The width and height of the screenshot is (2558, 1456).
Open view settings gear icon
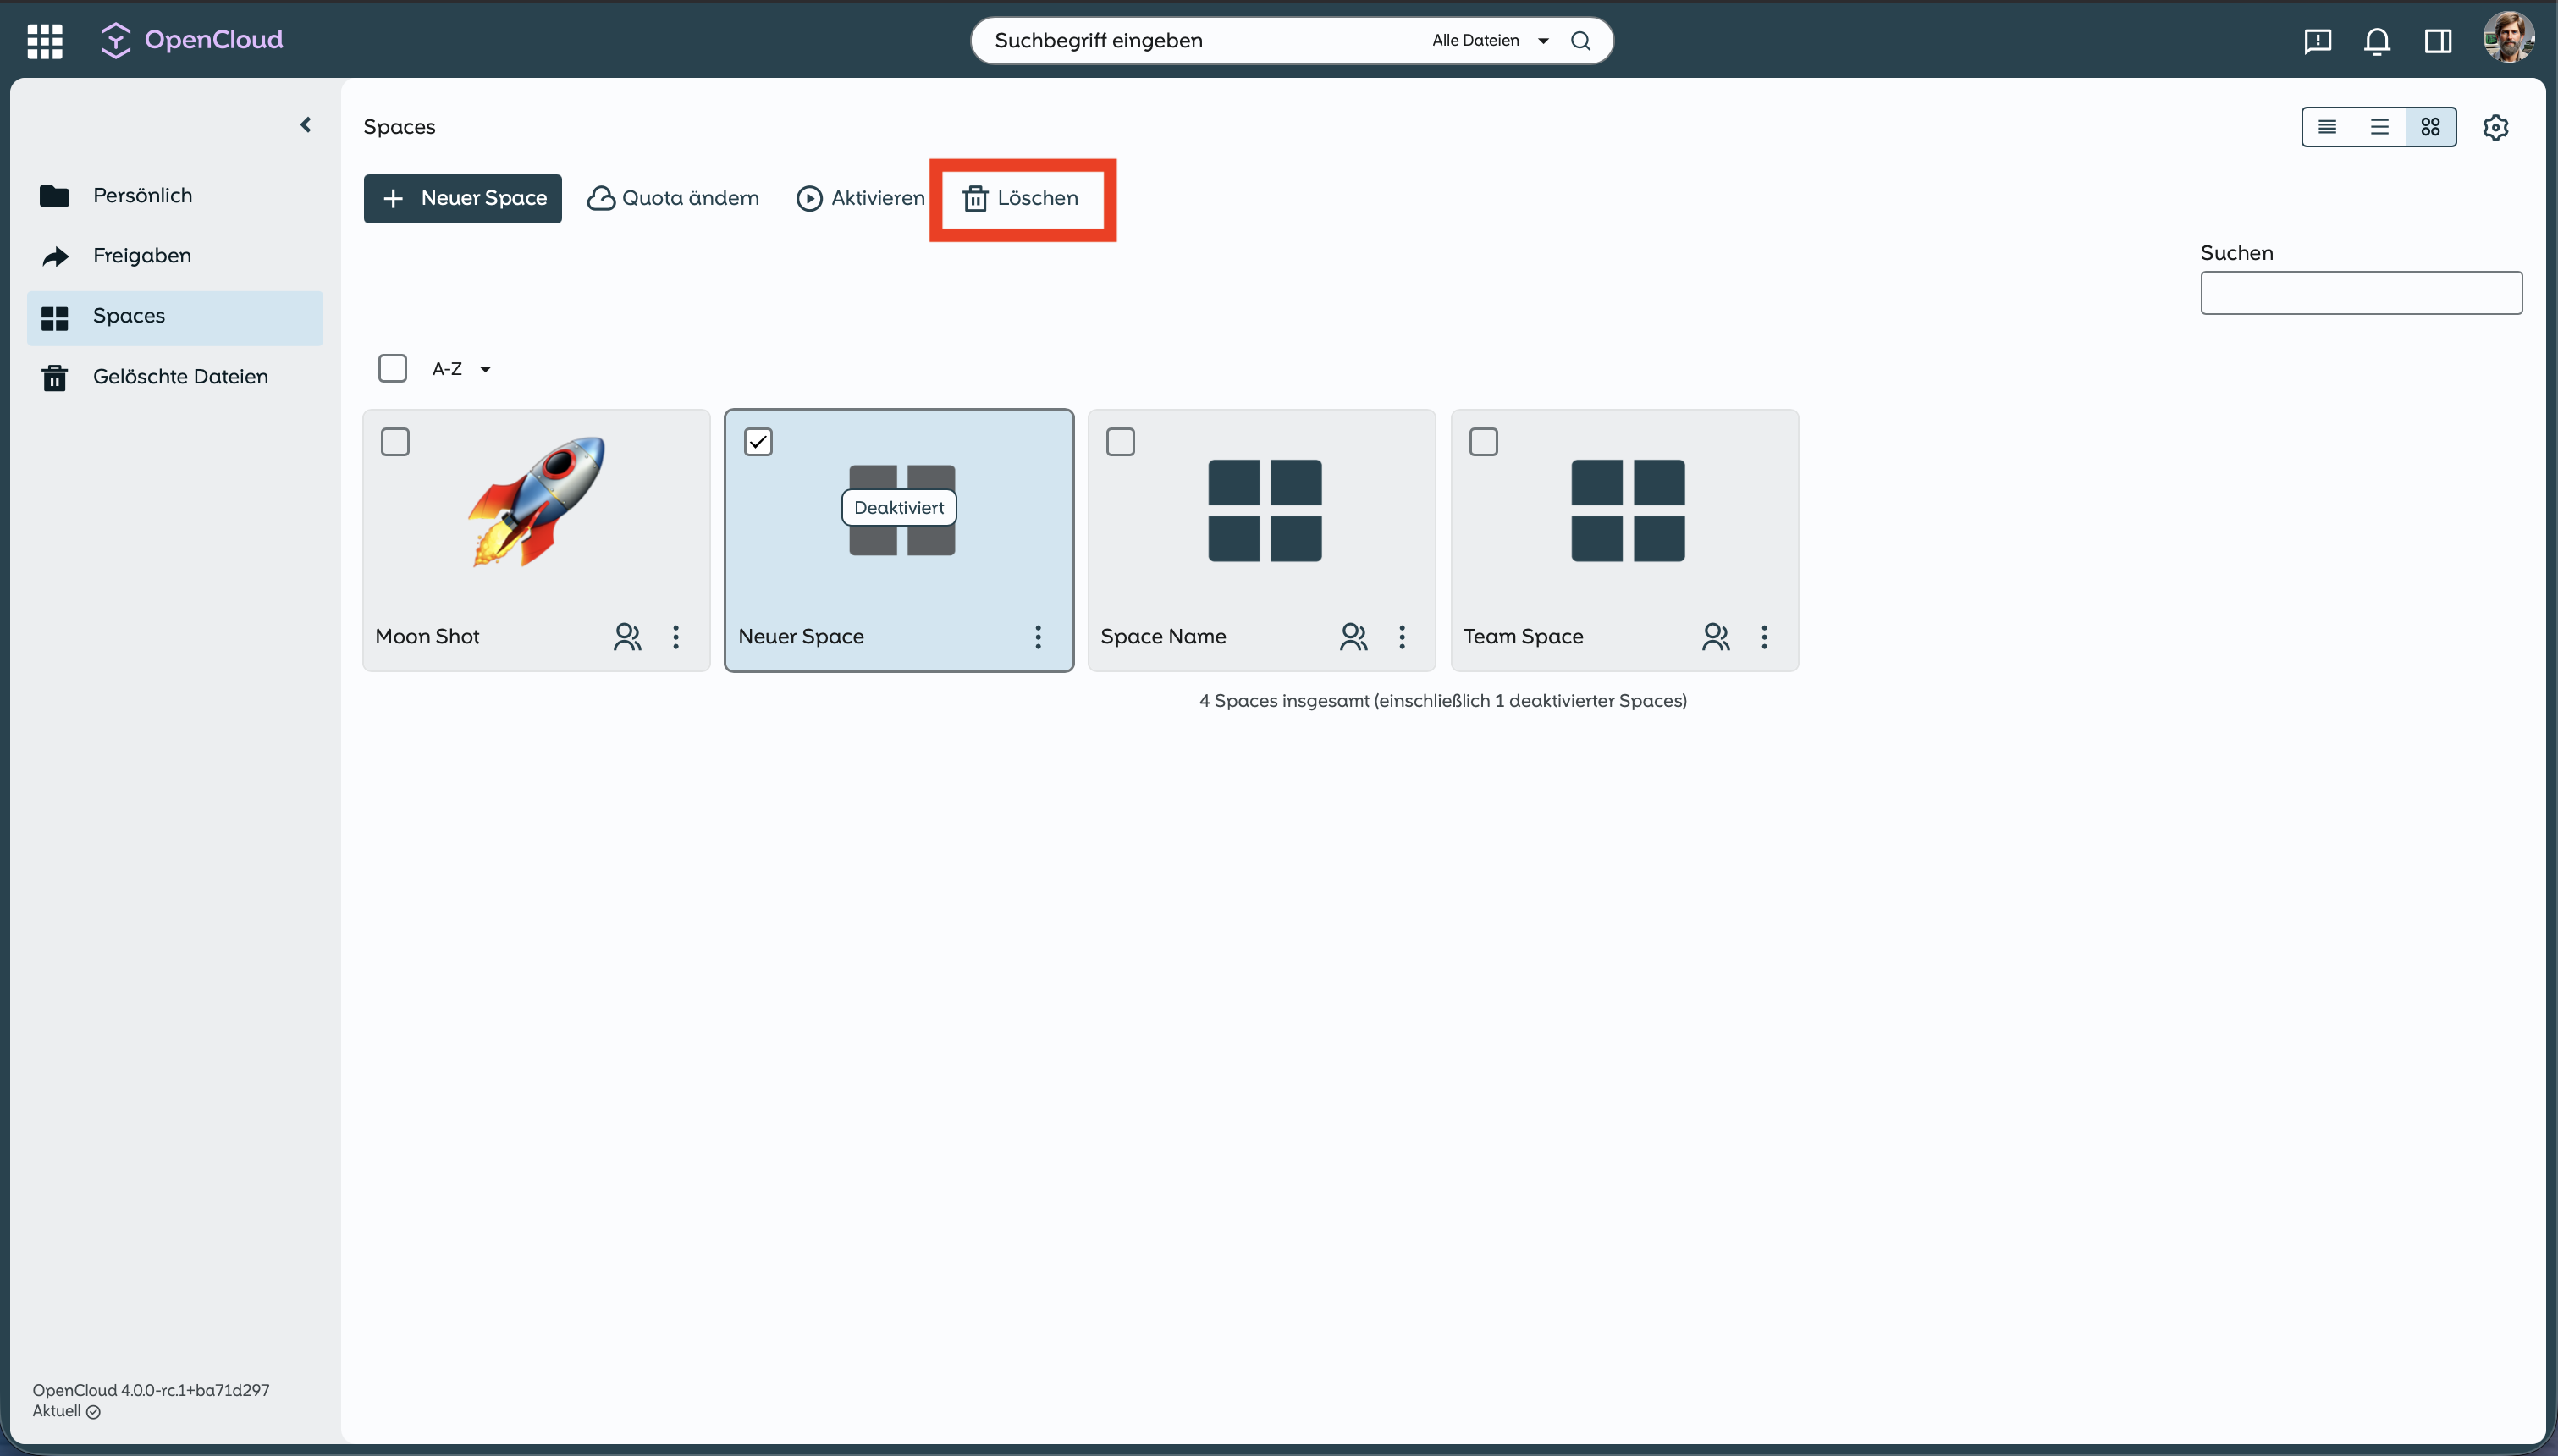coord(2495,127)
